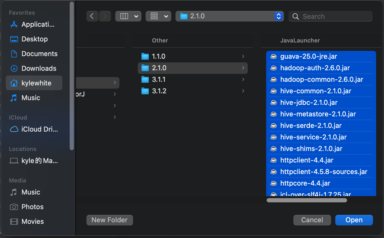Open Documents in the sidebar
This screenshot has width=384, height=238.
point(34,54)
